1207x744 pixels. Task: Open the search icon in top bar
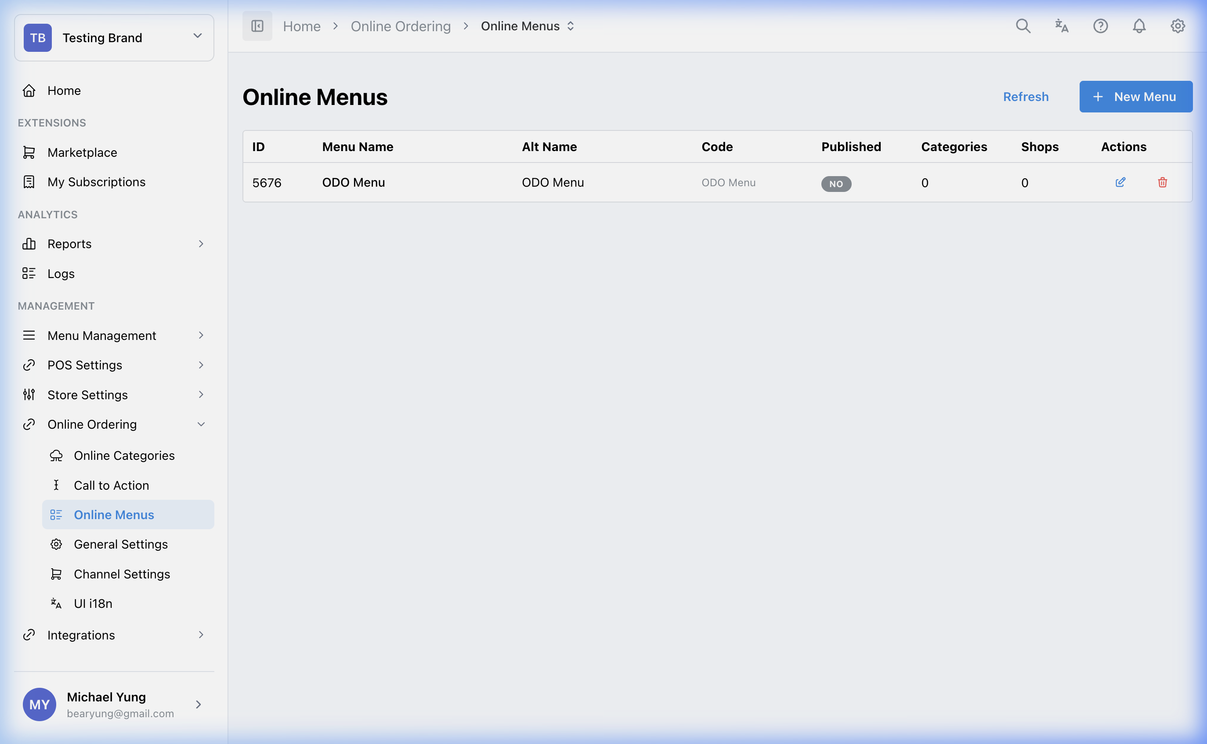tap(1023, 25)
